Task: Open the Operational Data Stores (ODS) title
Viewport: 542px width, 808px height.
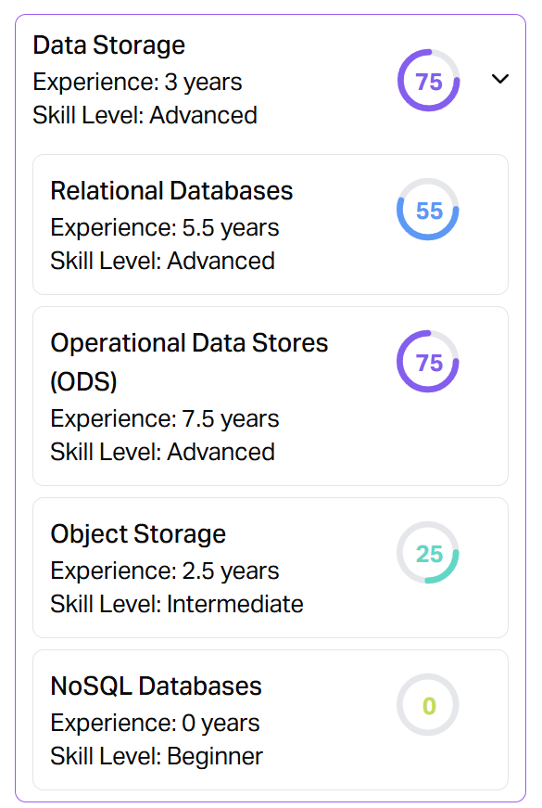Action: point(189,362)
